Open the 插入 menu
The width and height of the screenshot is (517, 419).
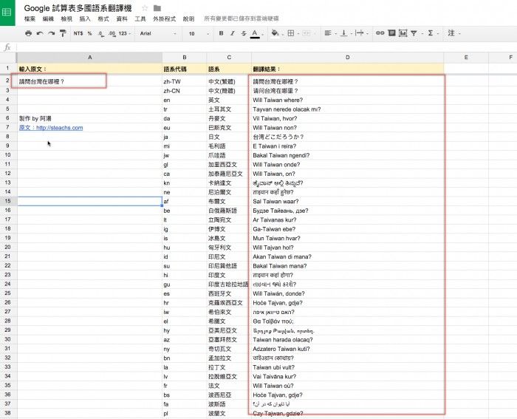click(x=85, y=19)
